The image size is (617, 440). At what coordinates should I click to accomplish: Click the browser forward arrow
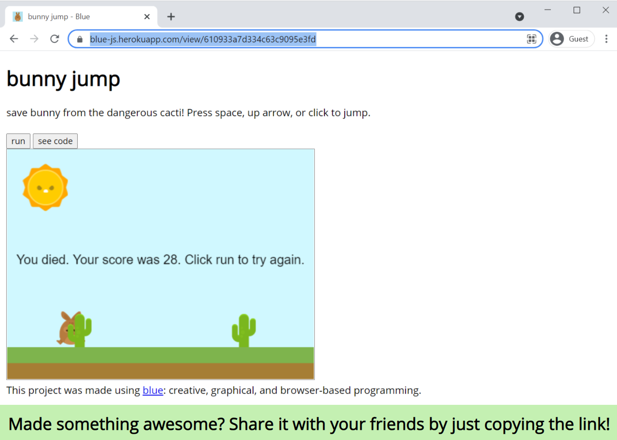(34, 39)
